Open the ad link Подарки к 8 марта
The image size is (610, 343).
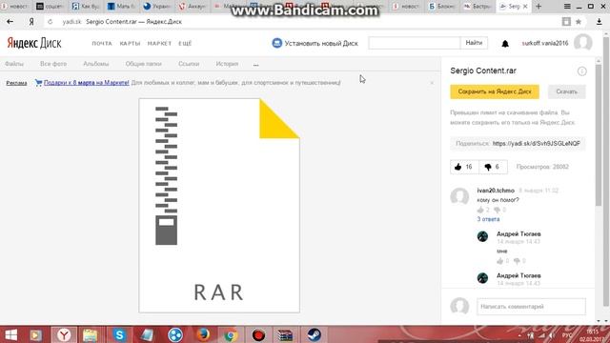86,83
